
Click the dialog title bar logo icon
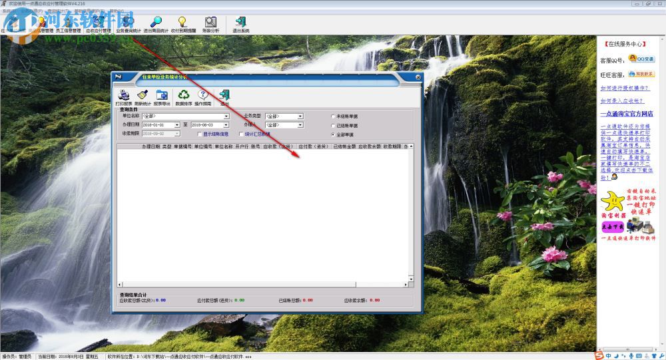coord(119,77)
